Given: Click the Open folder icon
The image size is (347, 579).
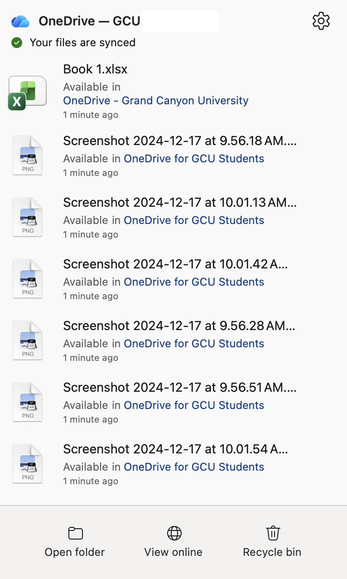Looking at the screenshot, I should (x=75, y=533).
